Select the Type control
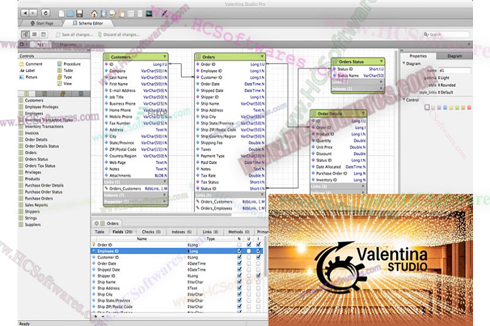This screenshot has height=326, width=490. click(x=65, y=77)
